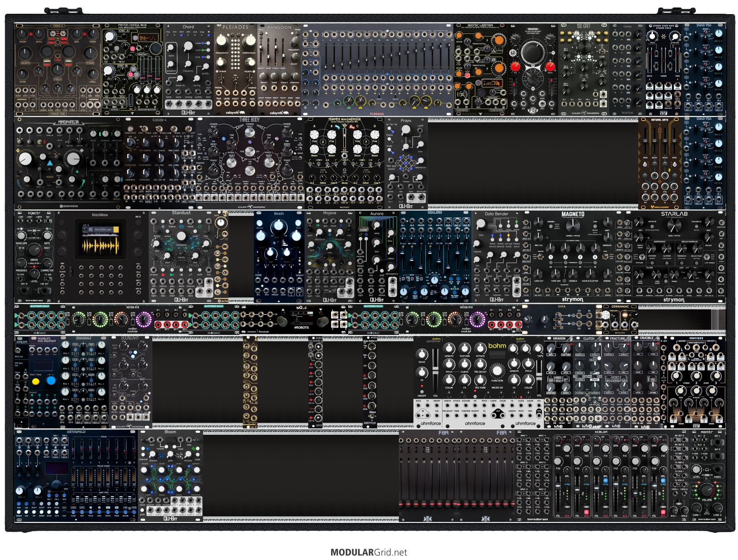Click the large Volume knob on monitr

click(707, 490)
